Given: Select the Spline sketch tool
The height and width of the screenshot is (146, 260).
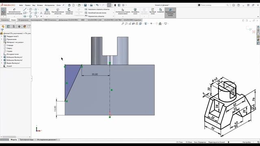Looking at the screenshot, I should (36, 9).
